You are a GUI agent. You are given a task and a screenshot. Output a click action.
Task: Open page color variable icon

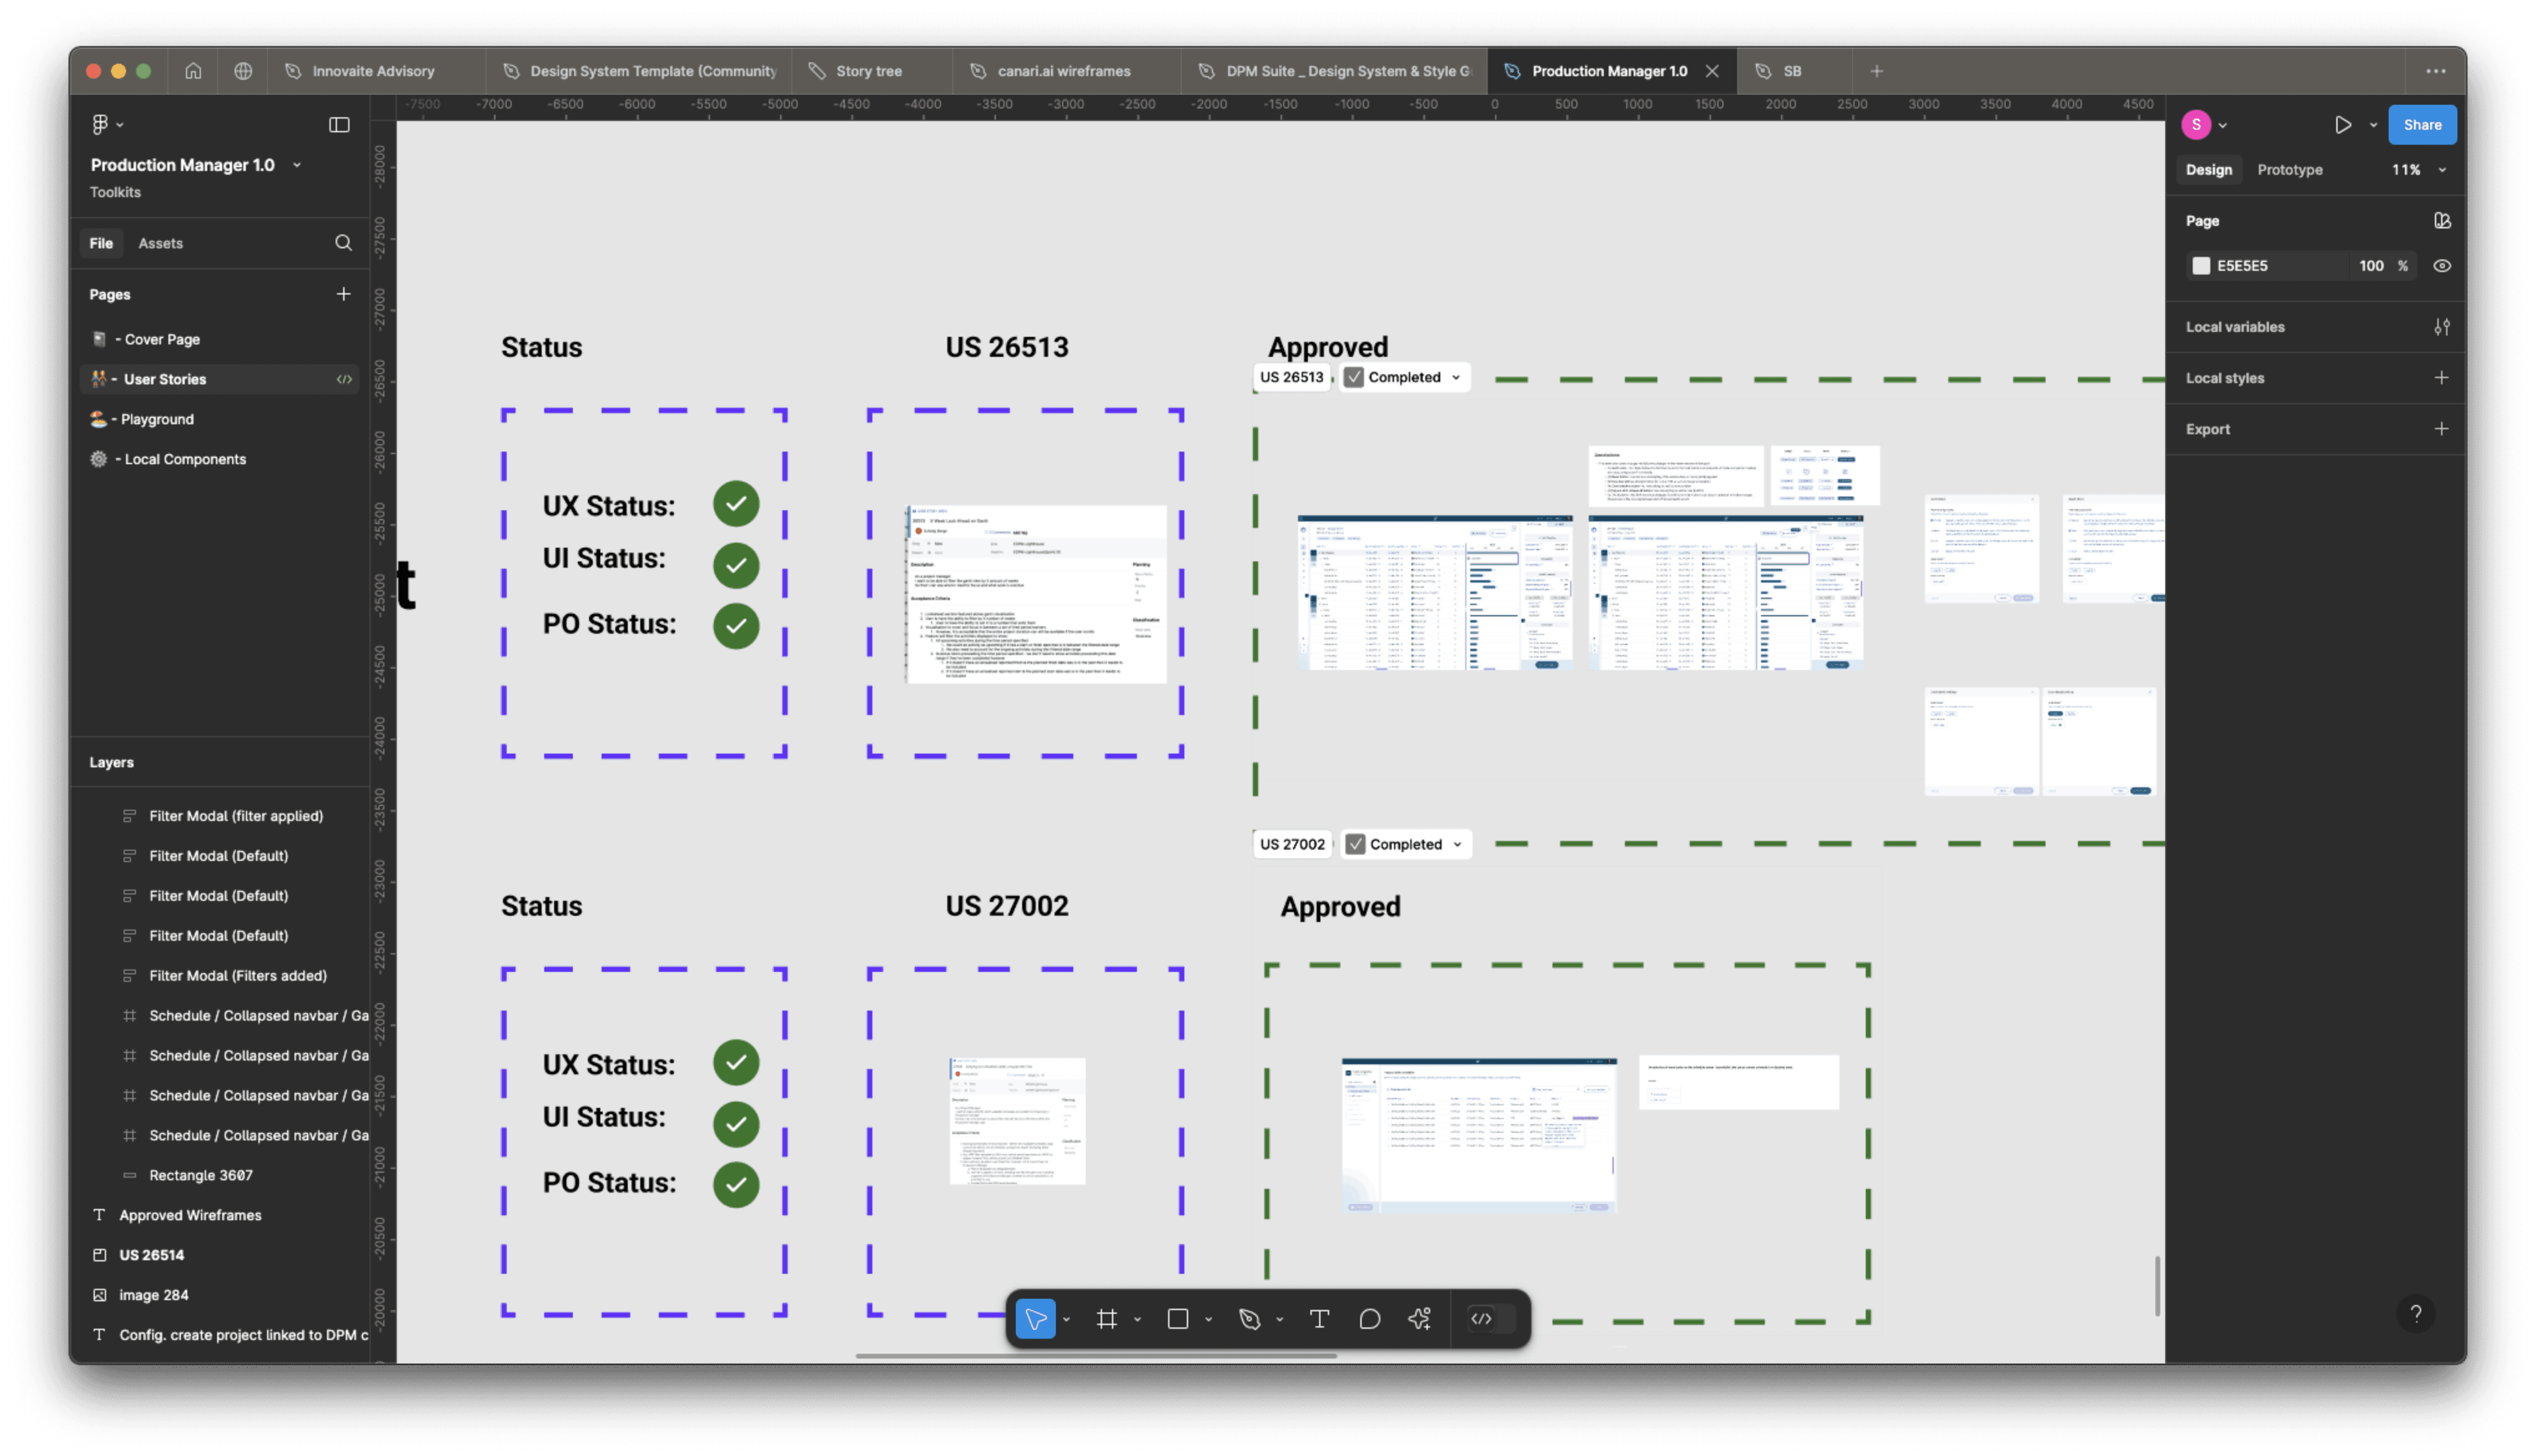[x=2441, y=221]
